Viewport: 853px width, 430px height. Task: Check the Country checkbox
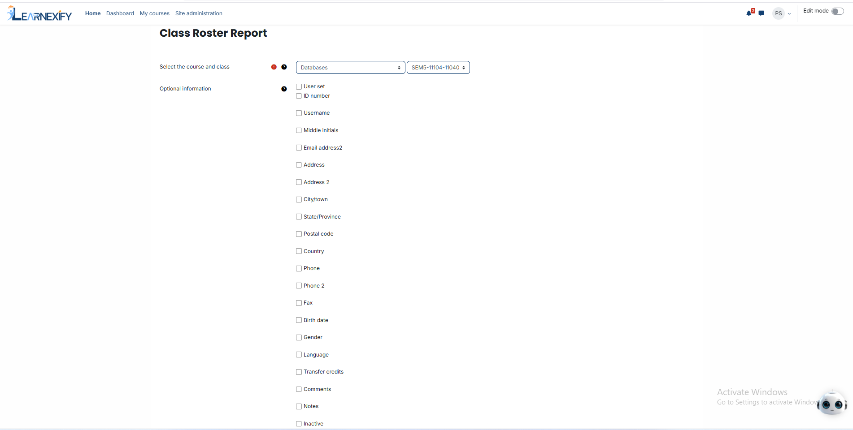299,251
